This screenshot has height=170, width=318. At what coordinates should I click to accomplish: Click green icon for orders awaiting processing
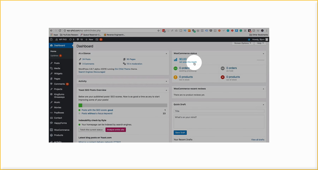coord(175,68)
